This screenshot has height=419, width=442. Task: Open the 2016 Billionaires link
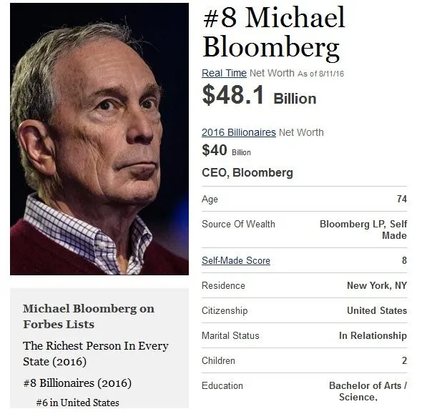[239, 132]
